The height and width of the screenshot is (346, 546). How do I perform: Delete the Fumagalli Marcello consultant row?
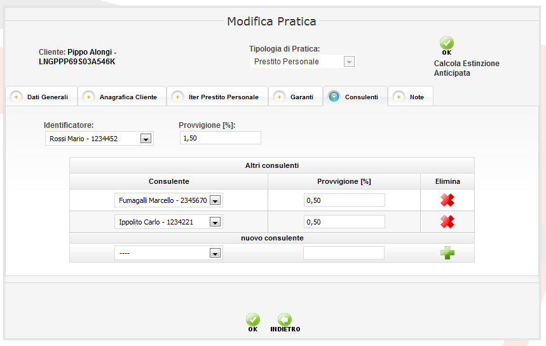pos(447,200)
